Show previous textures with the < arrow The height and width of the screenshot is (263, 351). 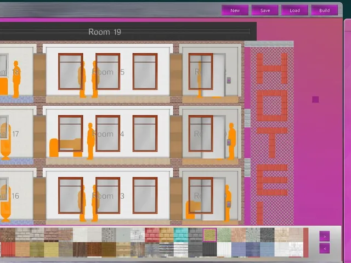coord(324,248)
